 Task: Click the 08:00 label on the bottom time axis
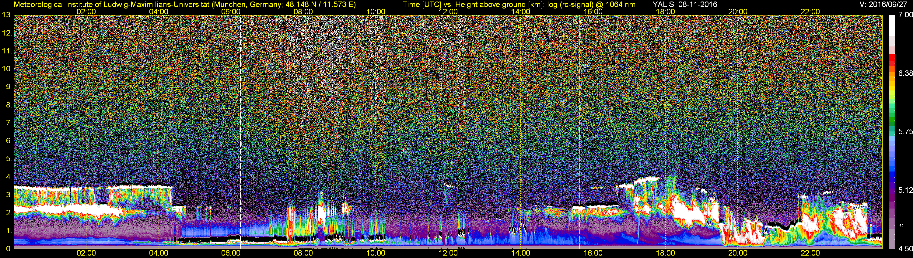303,253
